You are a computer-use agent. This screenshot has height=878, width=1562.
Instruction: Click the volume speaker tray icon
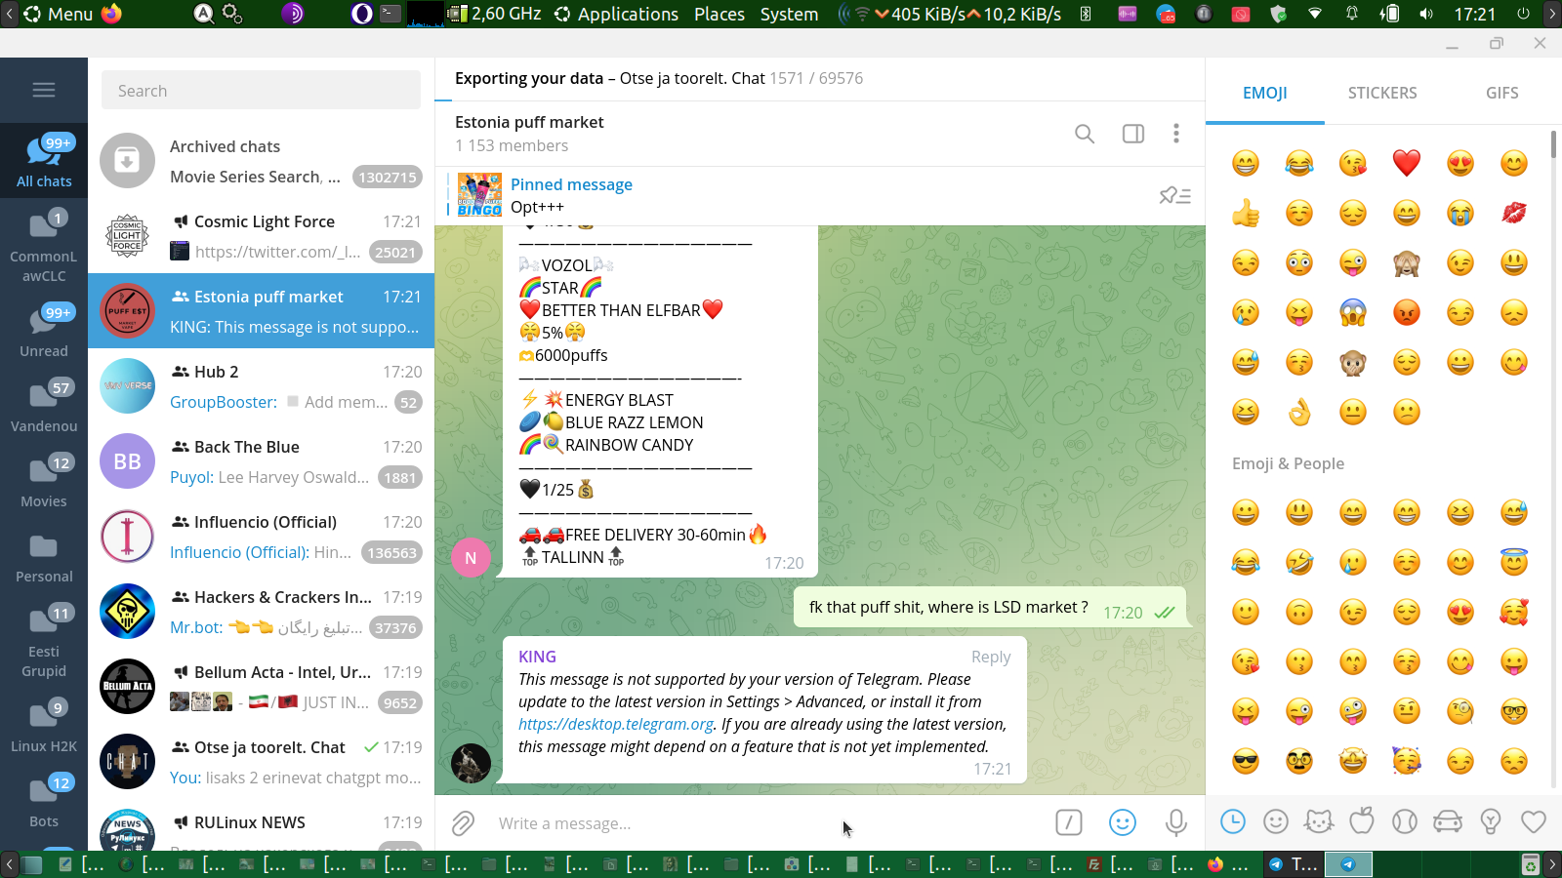(x=1426, y=14)
